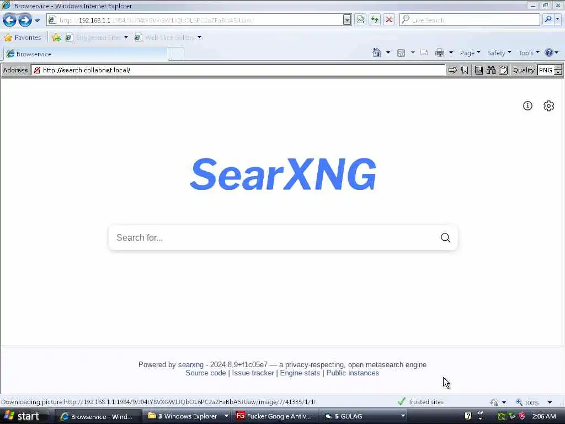Expand the IE address bar history dropdown
This screenshot has height=424, width=565.
click(347, 20)
